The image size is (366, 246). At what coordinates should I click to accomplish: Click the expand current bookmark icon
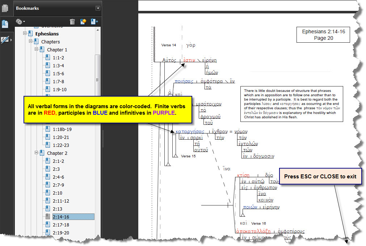[x=94, y=22]
